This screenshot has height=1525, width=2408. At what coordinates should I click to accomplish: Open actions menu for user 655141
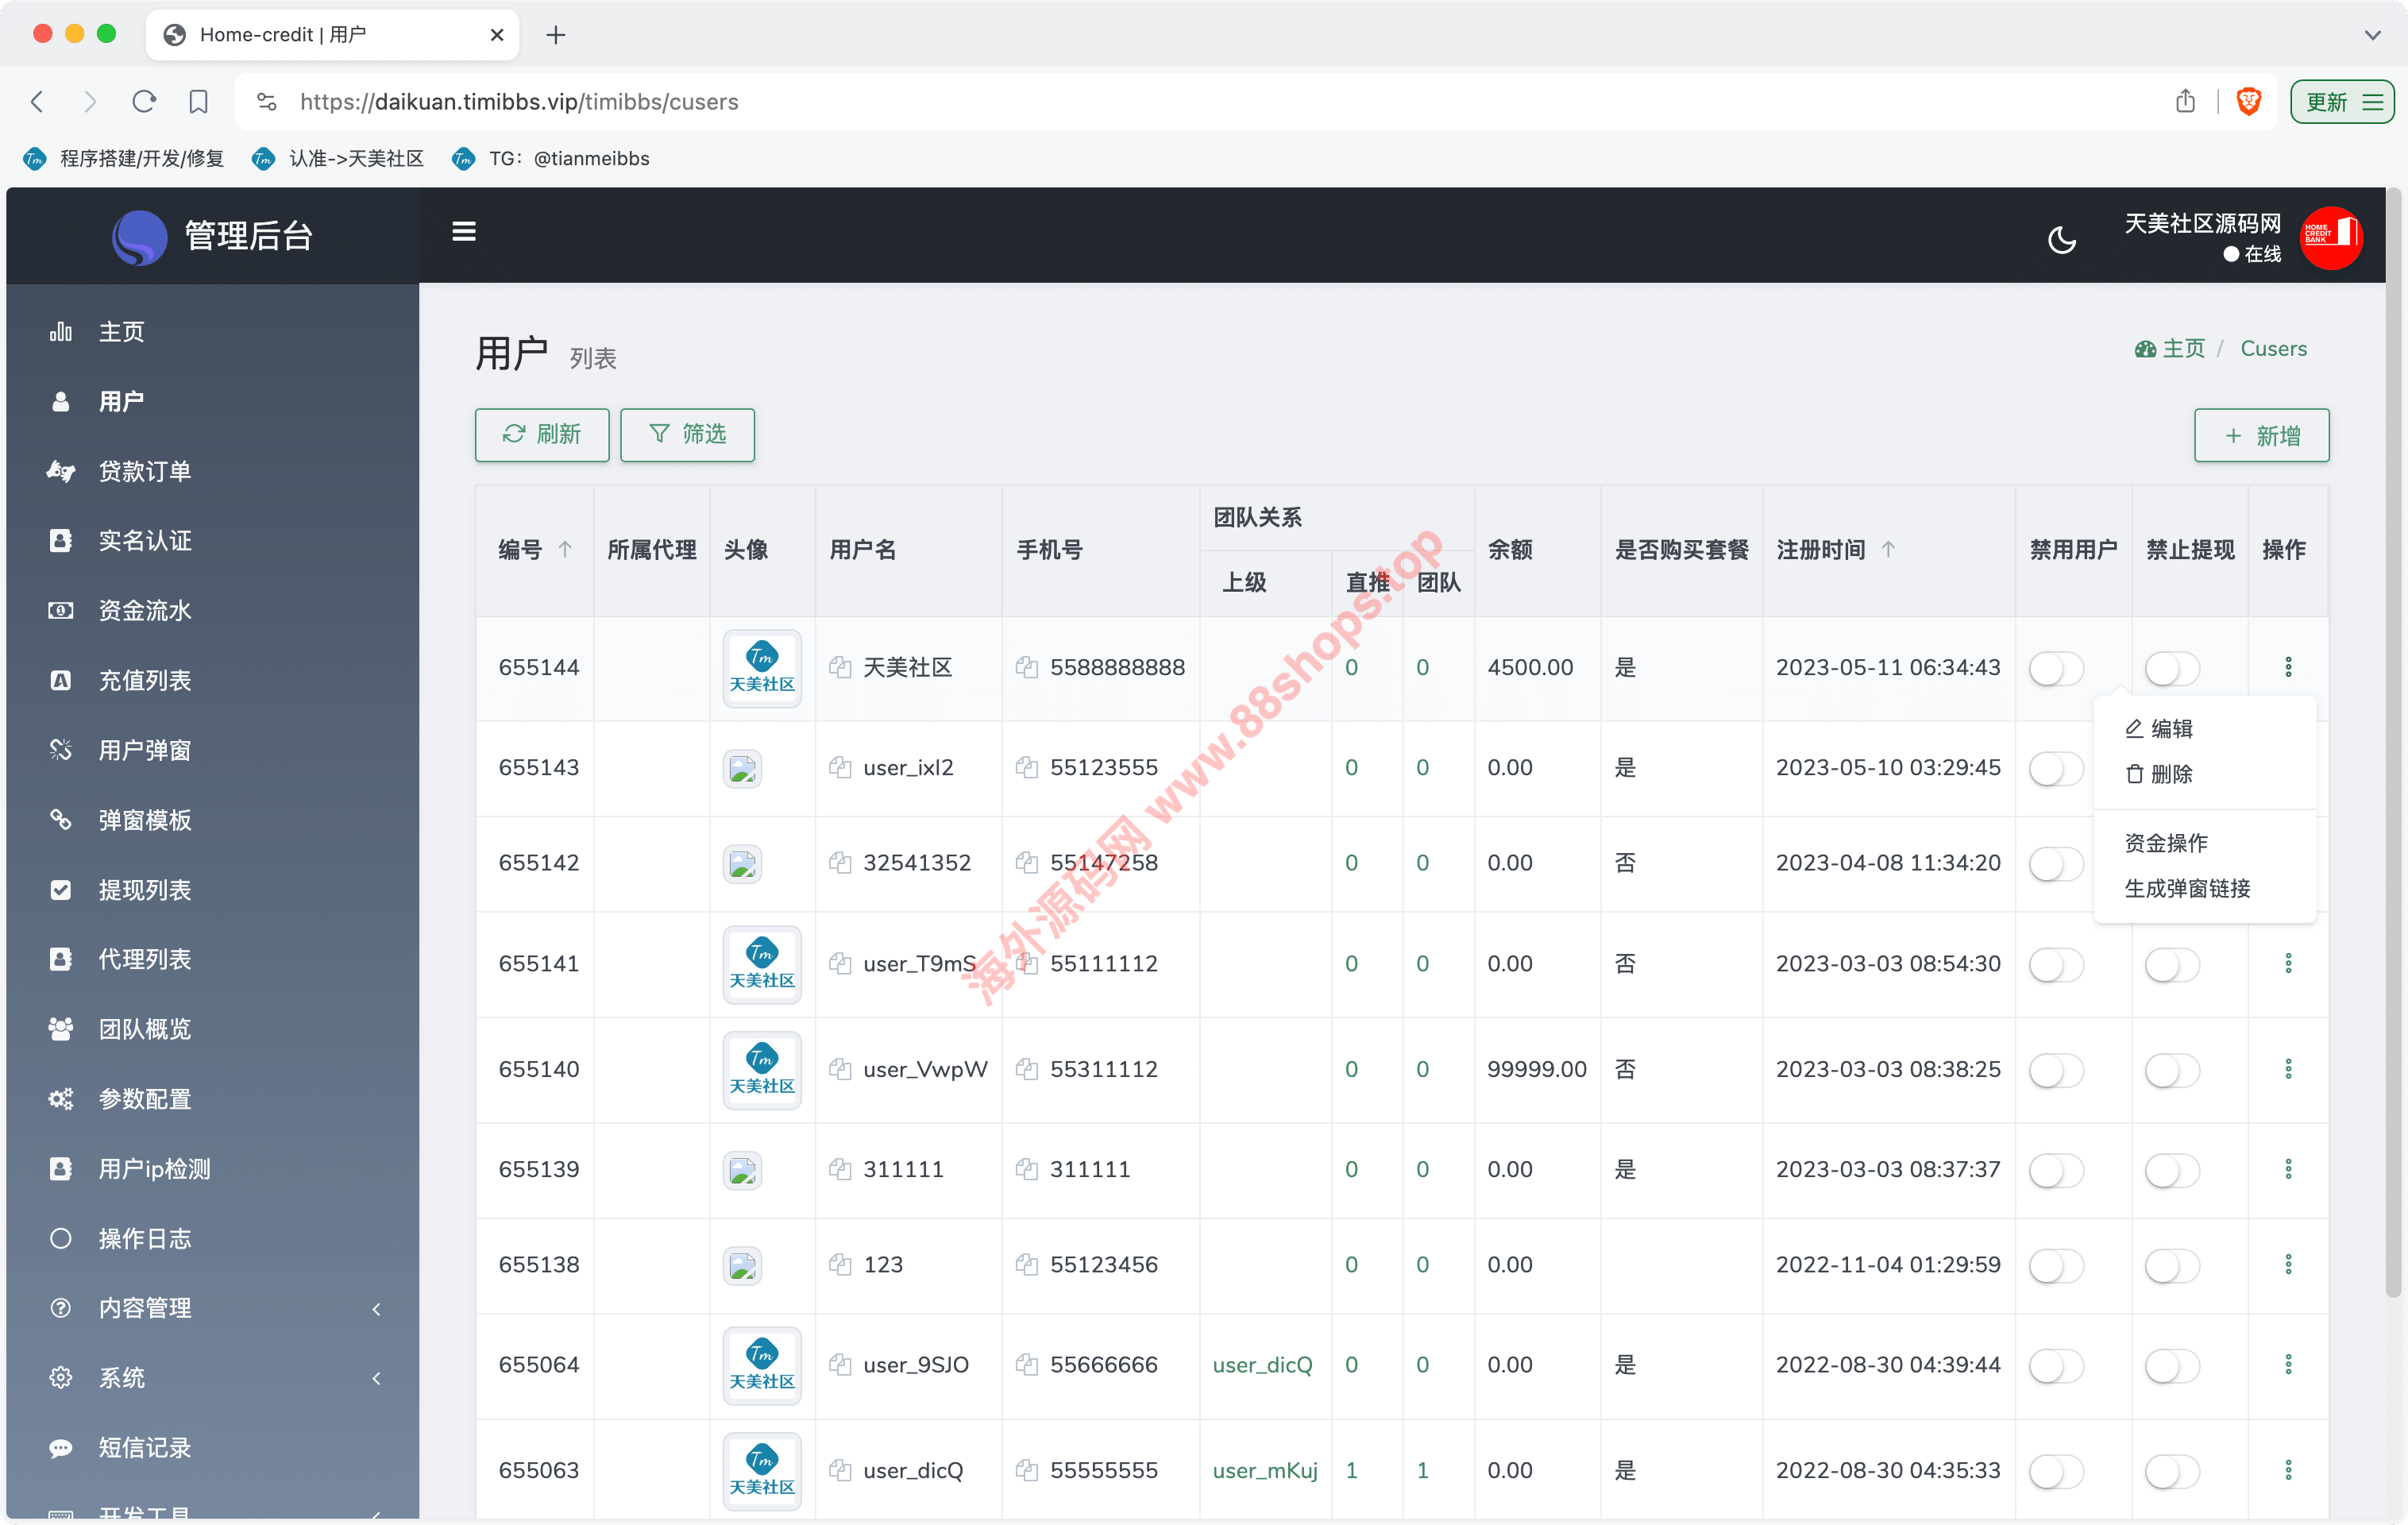click(x=2288, y=963)
